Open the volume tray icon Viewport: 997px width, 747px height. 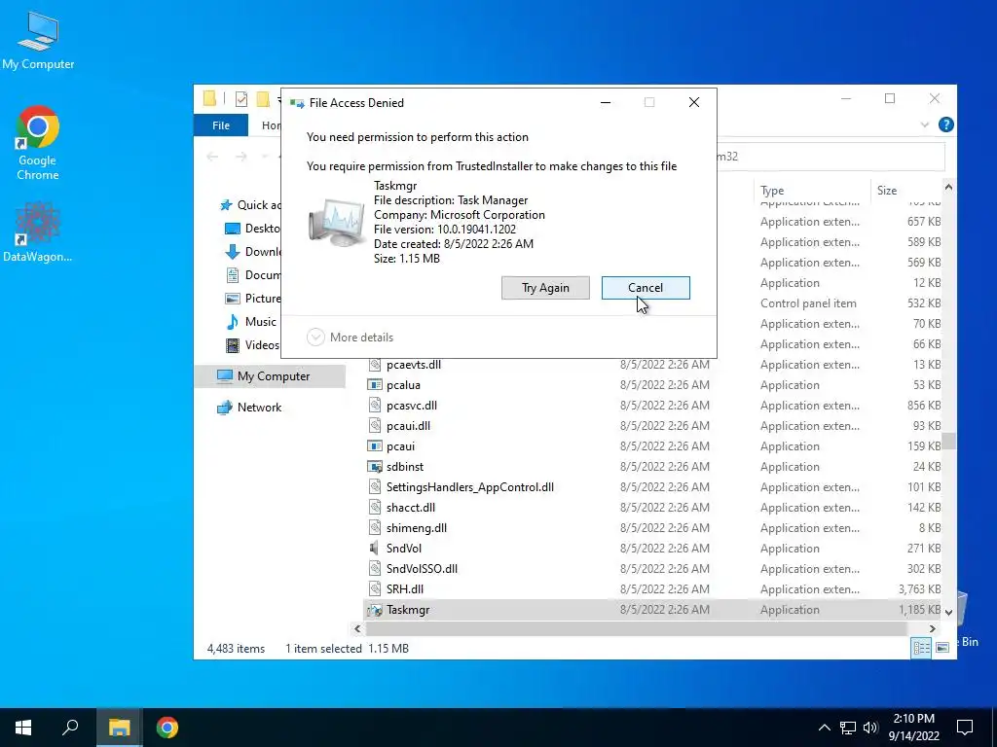pyautogui.click(x=870, y=728)
